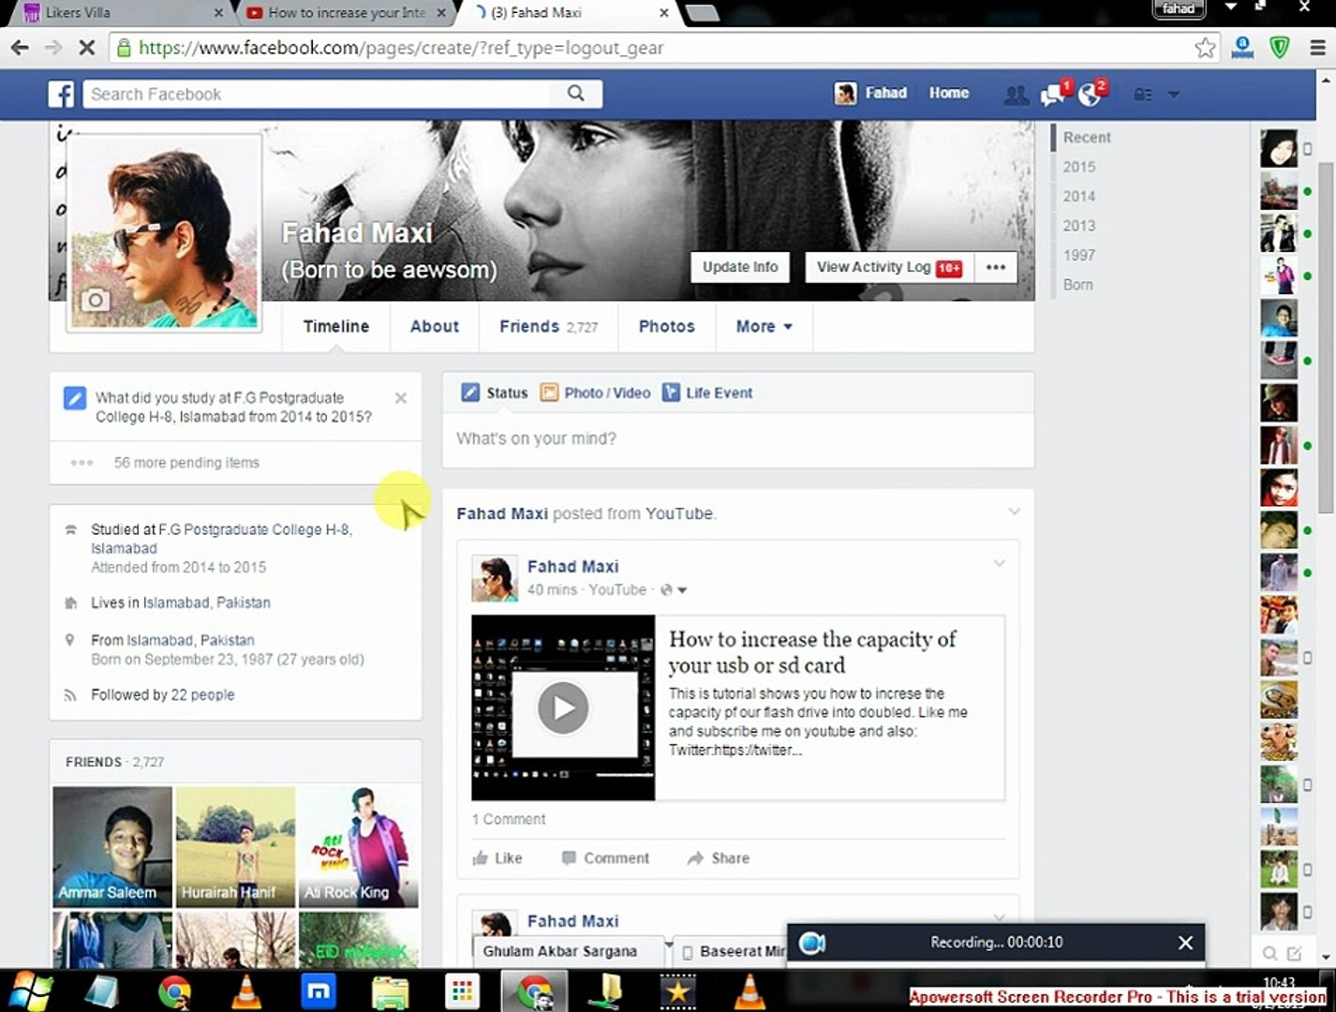Open the Chrome hamburger menu
The width and height of the screenshot is (1336, 1012).
pos(1317,48)
